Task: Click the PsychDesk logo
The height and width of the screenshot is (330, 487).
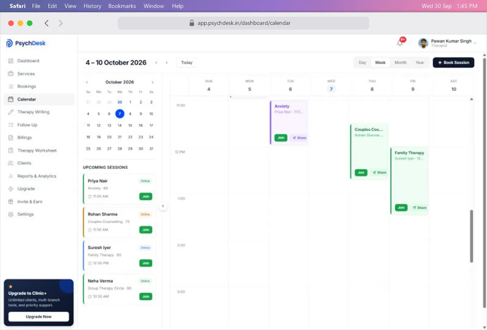Action: (x=26, y=43)
